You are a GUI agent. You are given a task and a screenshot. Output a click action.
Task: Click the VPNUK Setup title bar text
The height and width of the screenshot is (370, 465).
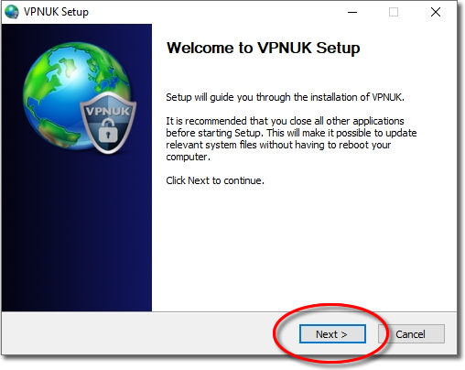click(56, 12)
